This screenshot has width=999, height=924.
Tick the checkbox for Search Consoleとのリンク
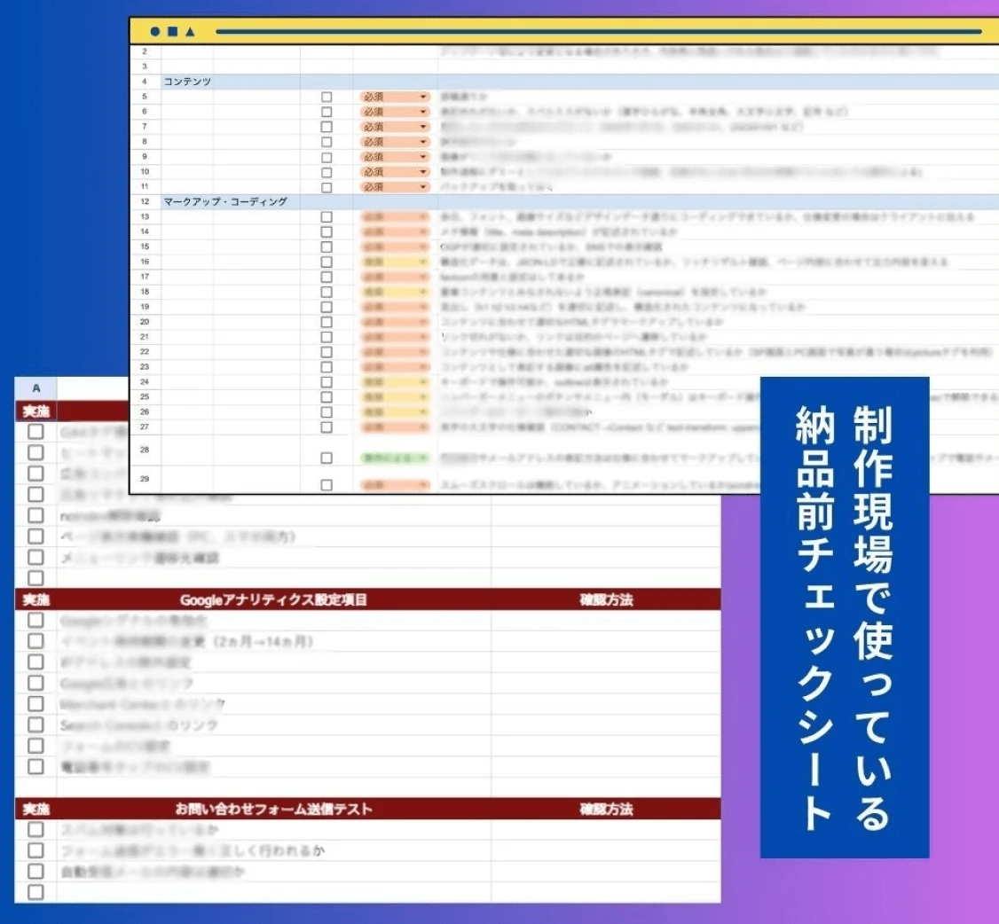34,724
